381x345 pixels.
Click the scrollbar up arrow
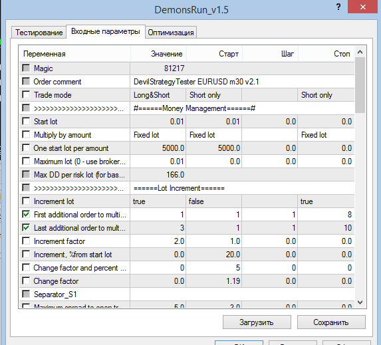(x=360, y=52)
